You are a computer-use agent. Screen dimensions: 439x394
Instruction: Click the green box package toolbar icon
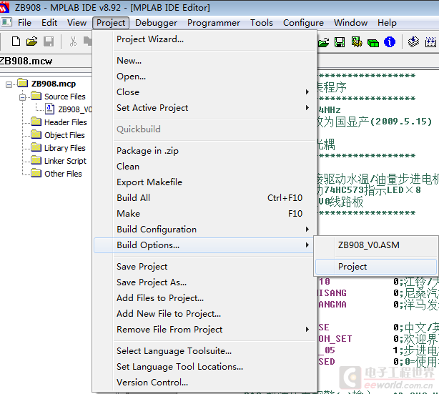point(373,43)
